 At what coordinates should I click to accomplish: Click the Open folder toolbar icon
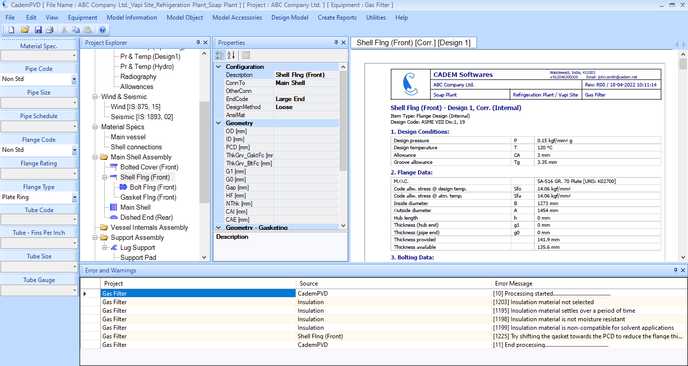25,30
